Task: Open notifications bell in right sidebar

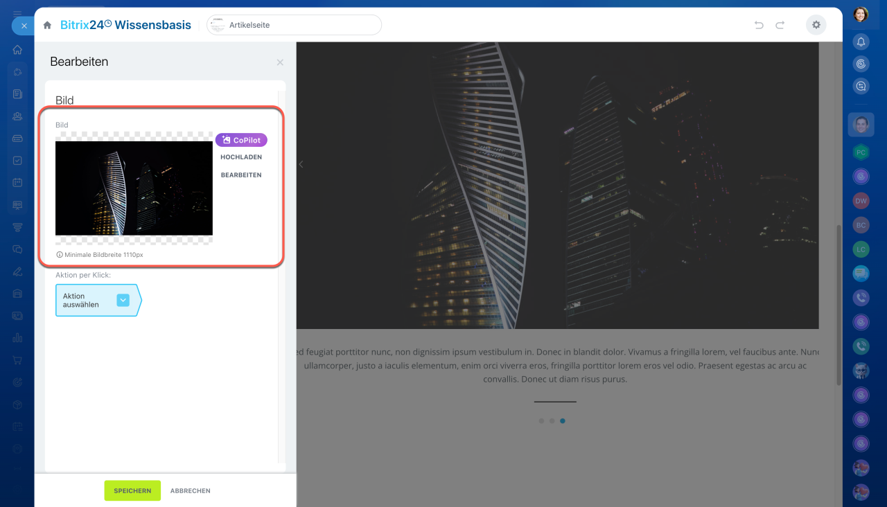Action: [861, 42]
